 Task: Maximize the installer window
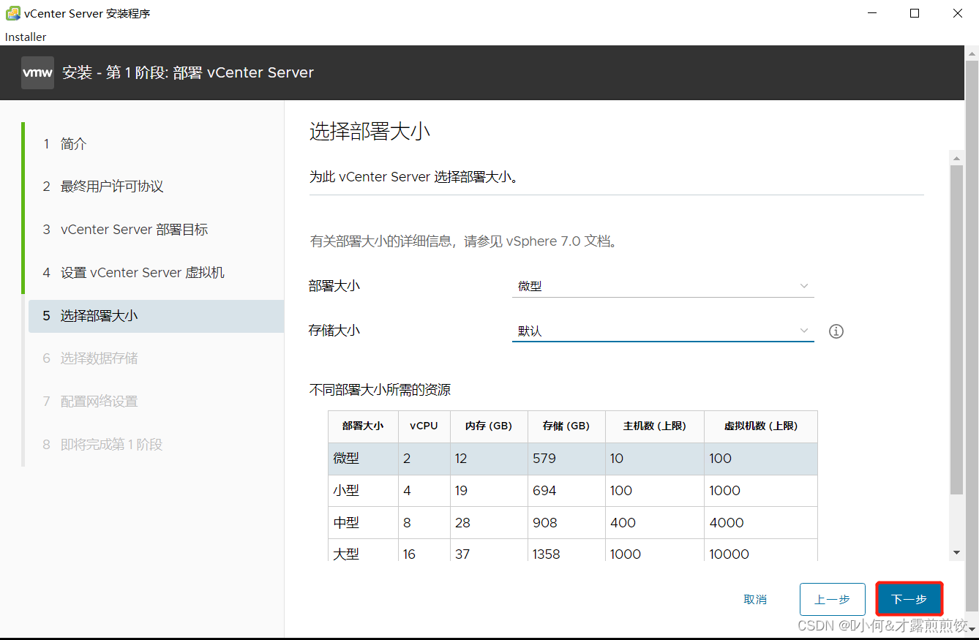915,13
